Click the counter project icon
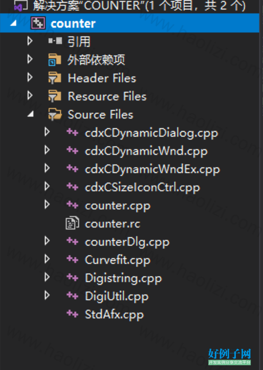This screenshot has width=263, height=370. 38,23
